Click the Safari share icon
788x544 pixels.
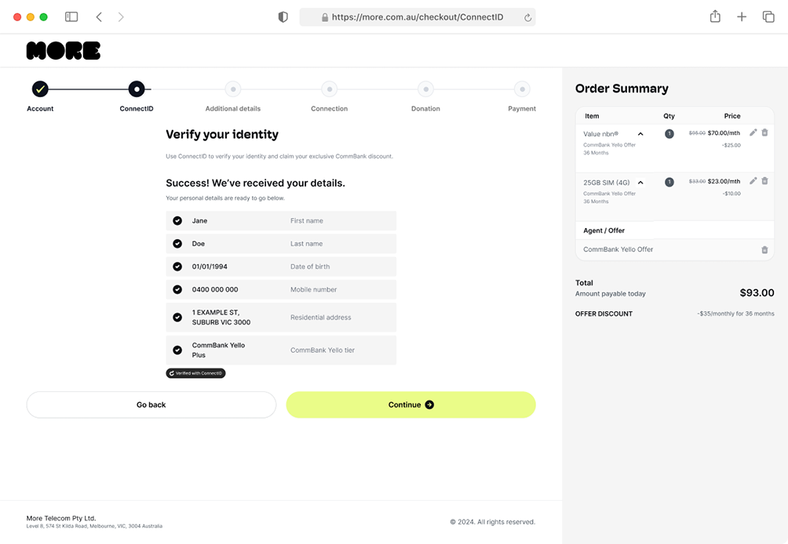point(715,16)
